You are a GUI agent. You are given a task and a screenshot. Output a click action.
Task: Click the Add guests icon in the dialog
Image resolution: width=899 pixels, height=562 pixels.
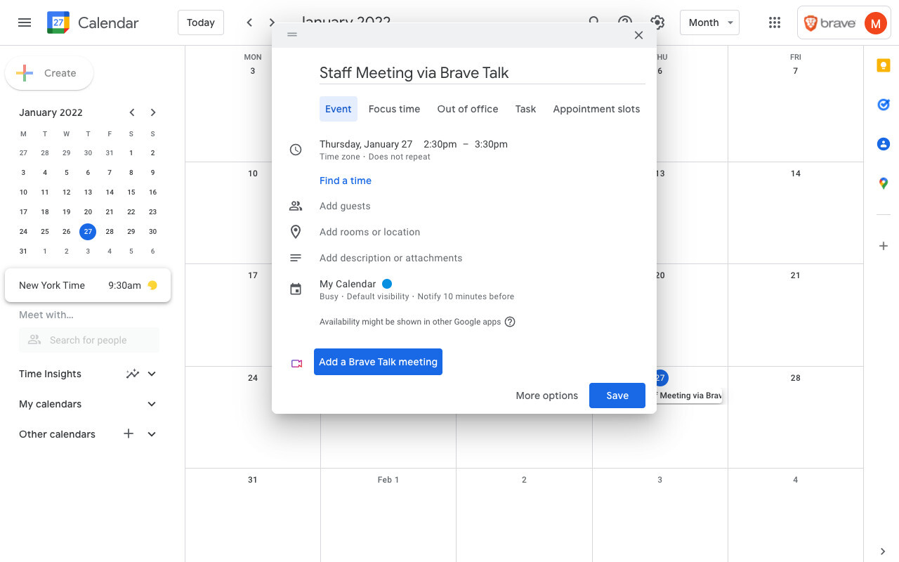click(296, 206)
